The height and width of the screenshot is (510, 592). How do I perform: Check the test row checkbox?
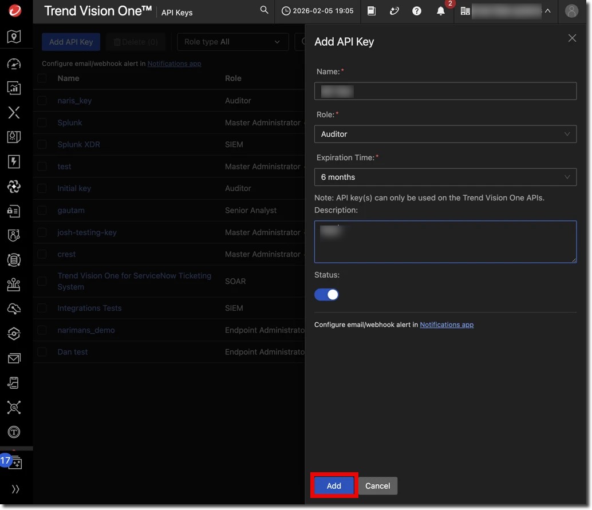coord(42,167)
